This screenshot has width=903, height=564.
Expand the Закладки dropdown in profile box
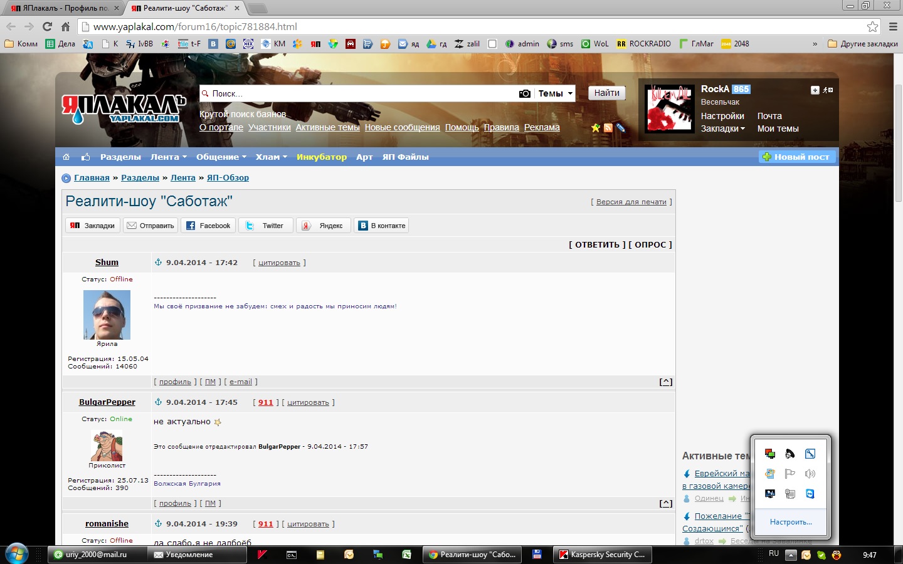click(x=723, y=128)
